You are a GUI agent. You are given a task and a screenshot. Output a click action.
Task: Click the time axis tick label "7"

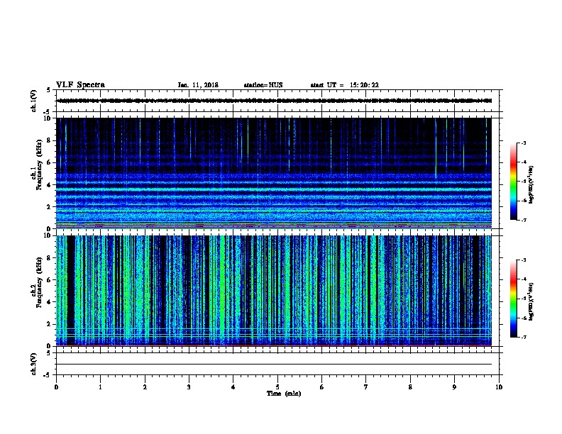366,387
